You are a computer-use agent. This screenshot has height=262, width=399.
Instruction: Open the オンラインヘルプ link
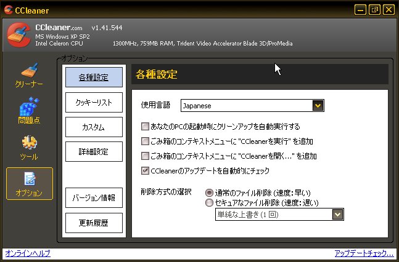click(x=28, y=253)
